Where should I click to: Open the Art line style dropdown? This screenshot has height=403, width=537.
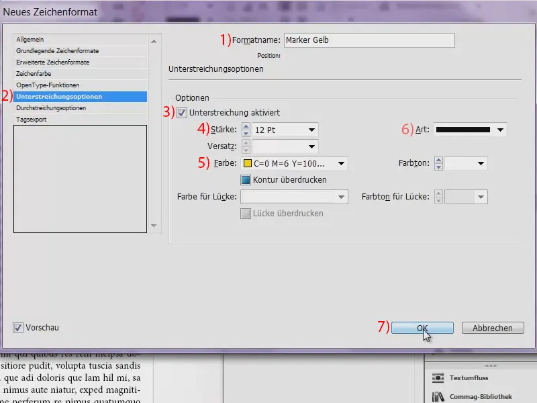[500, 130]
